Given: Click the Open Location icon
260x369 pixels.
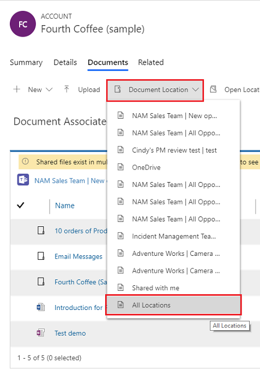Looking at the screenshot, I should (x=213, y=89).
